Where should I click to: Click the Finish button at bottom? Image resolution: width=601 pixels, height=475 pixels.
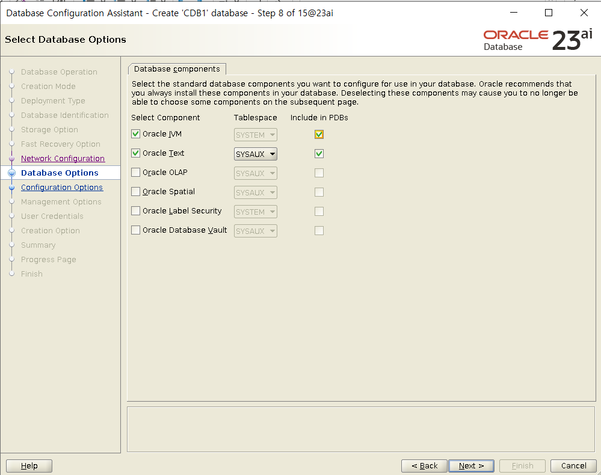[522, 466]
